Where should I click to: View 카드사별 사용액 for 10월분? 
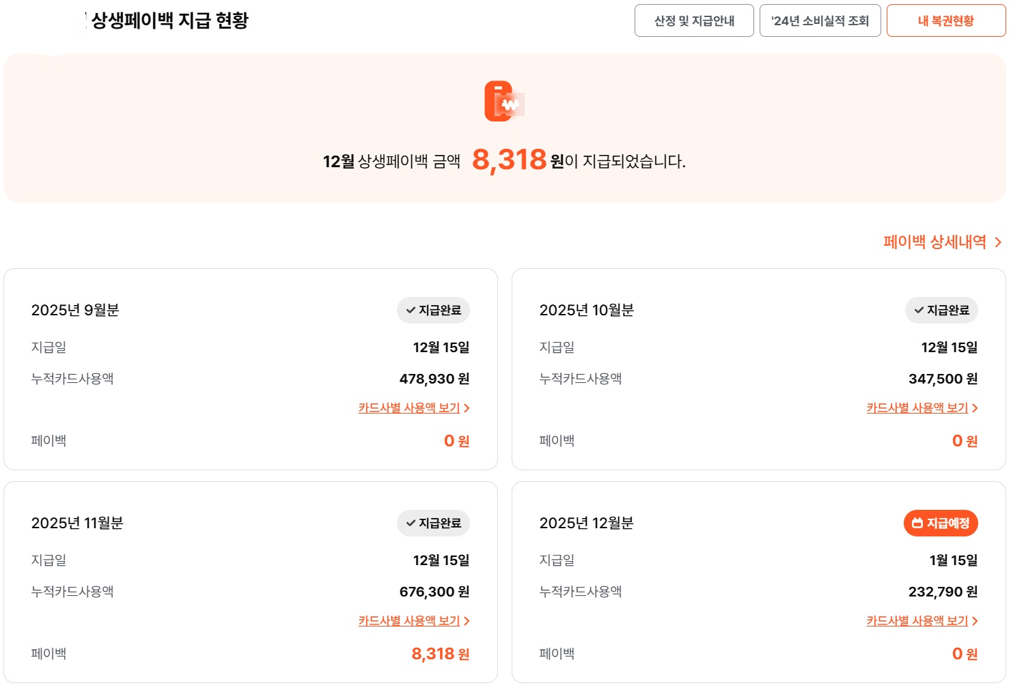click(917, 408)
